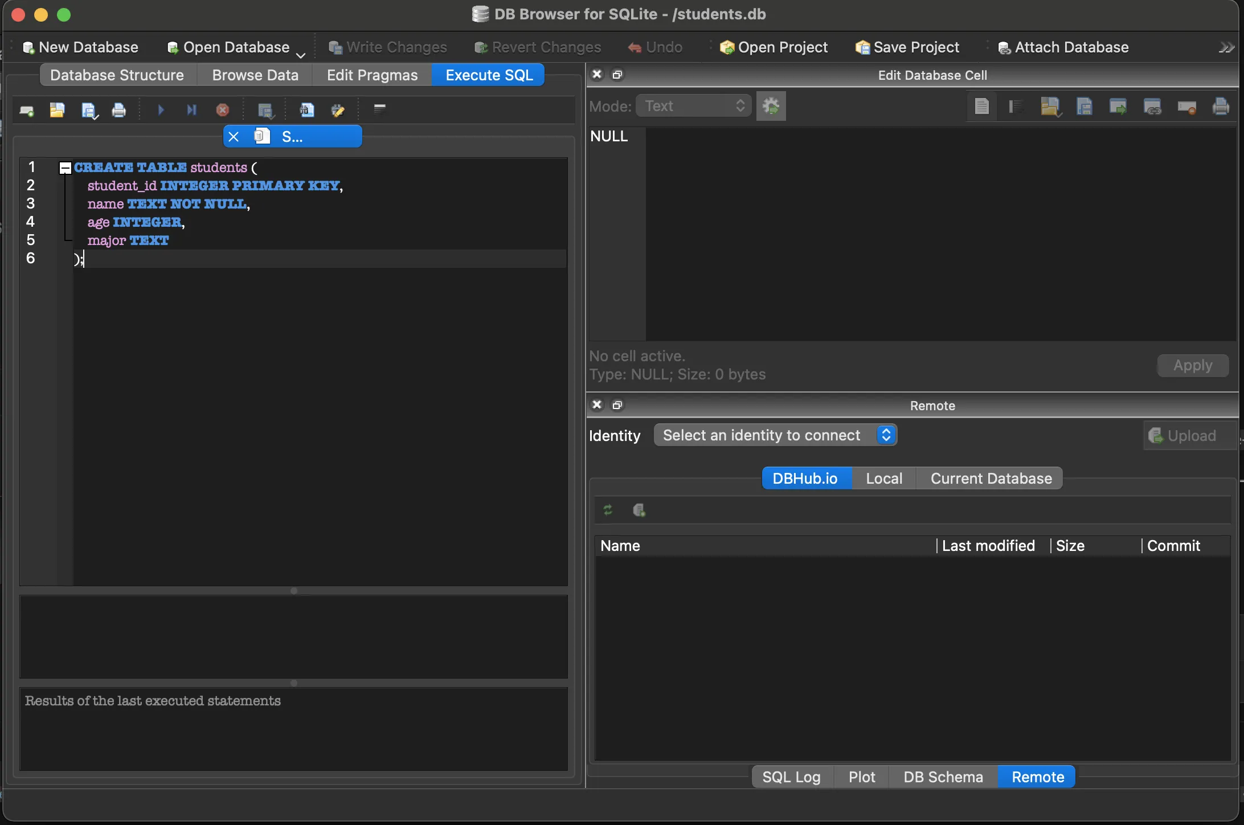Execute all SQL with the play icon

click(x=161, y=110)
